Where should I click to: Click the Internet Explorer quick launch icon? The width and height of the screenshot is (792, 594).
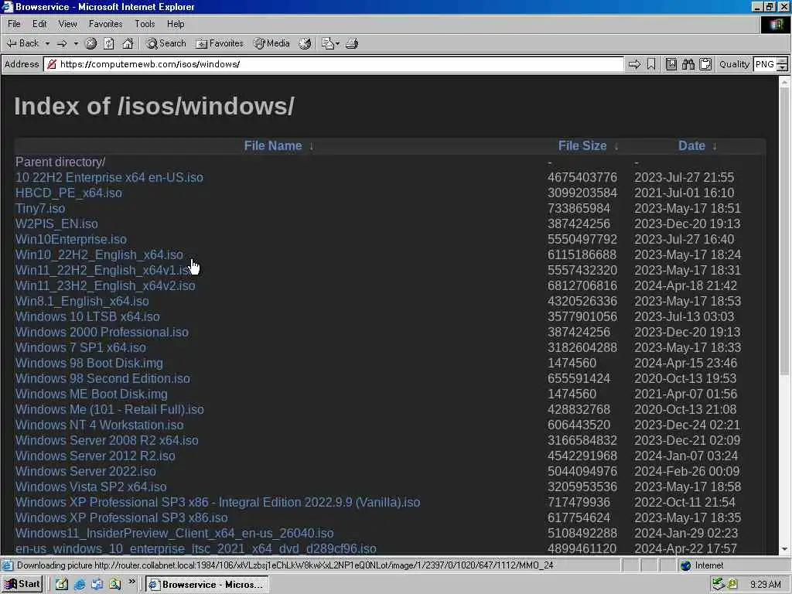(80, 585)
